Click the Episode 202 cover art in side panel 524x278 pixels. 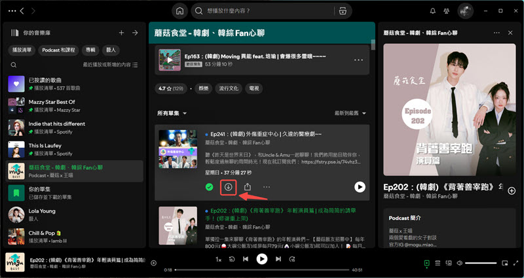(449, 110)
